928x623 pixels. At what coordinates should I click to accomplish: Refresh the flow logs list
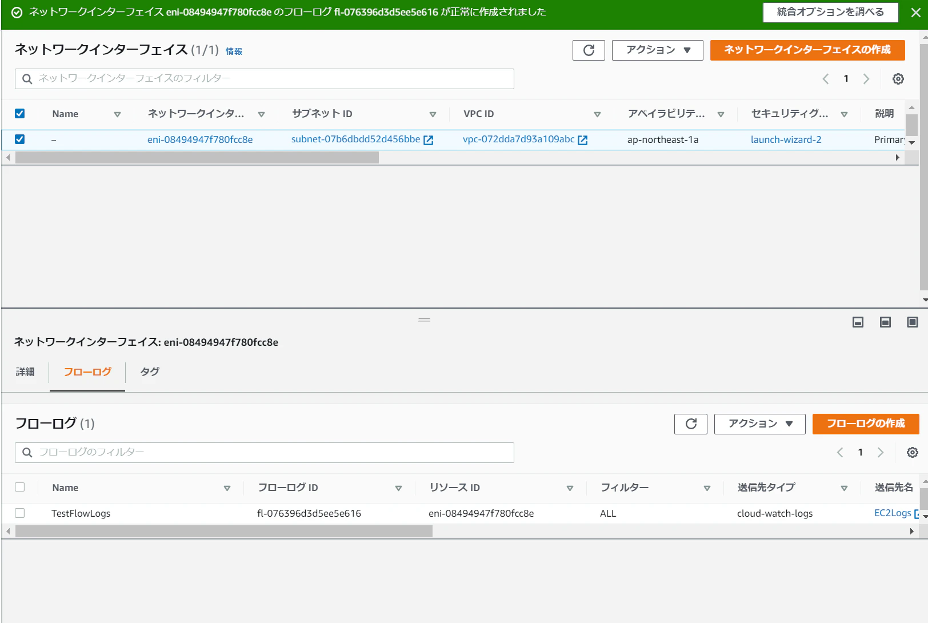(691, 424)
